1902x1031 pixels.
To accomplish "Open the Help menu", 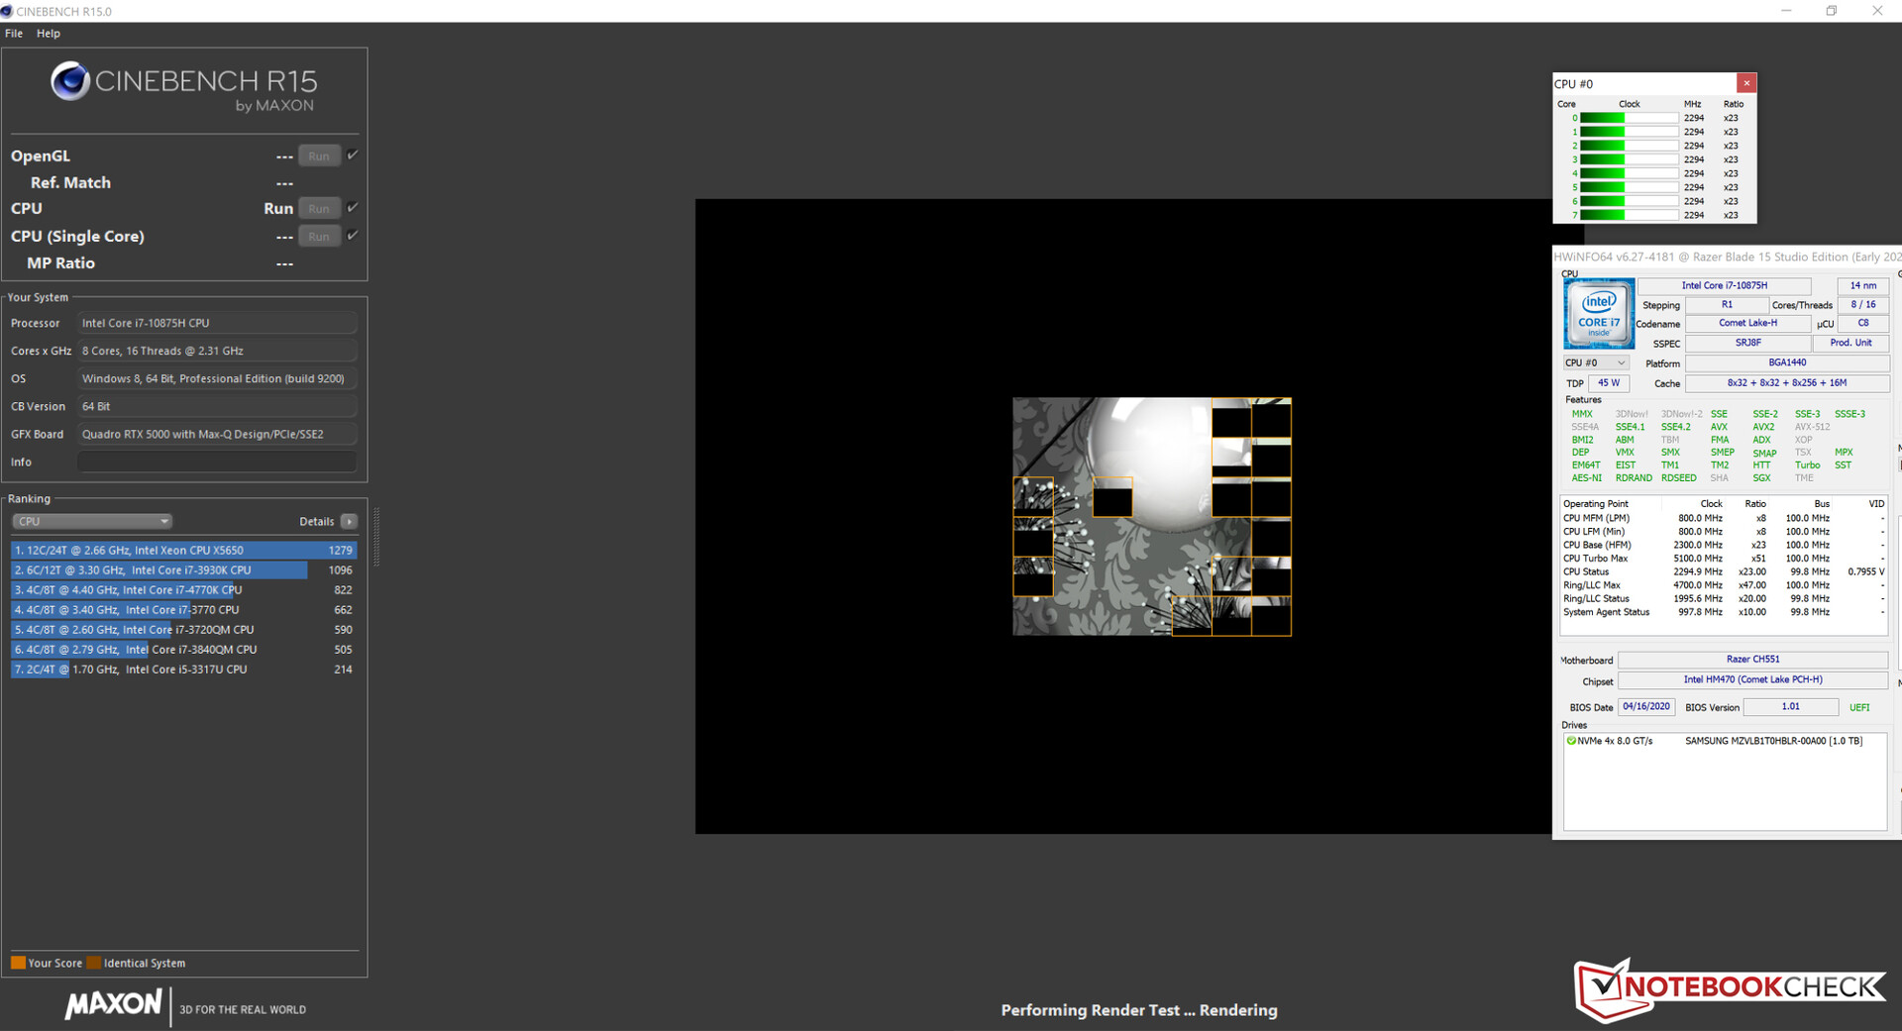I will (49, 34).
